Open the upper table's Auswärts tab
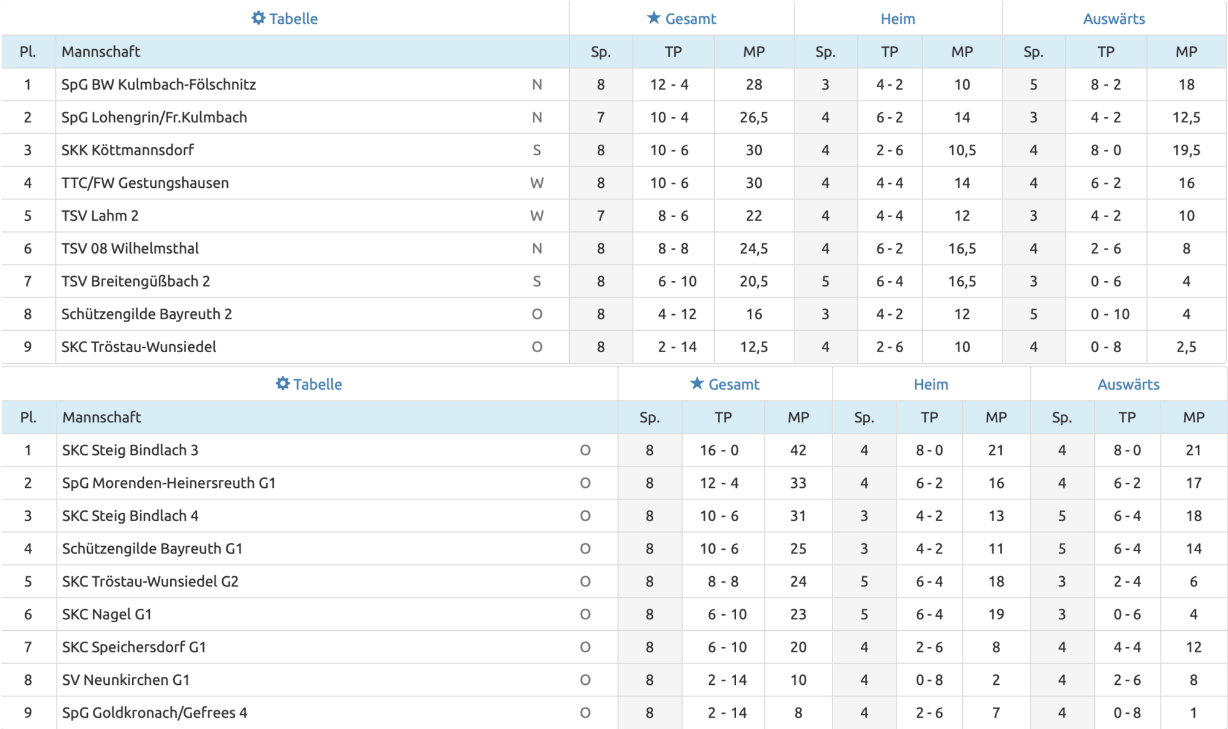Viewport: 1228px width, 729px height. coord(1114,19)
